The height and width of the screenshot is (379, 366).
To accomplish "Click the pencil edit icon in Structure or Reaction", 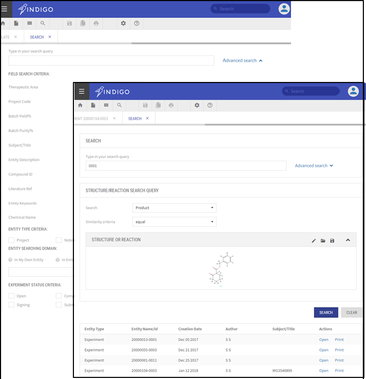I will (314, 241).
